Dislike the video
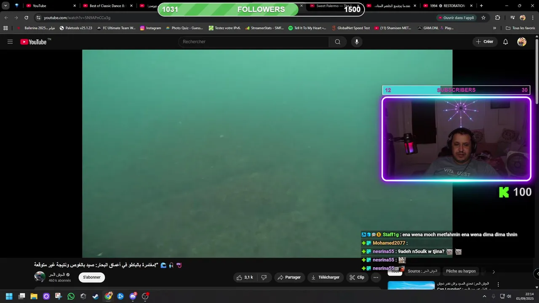This screenshot has height=303, width=539. (264, 277)
